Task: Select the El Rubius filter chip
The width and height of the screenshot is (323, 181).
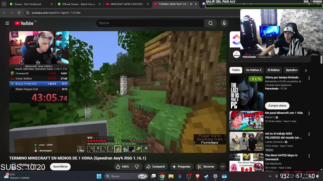Action: (x=274, y=70)
